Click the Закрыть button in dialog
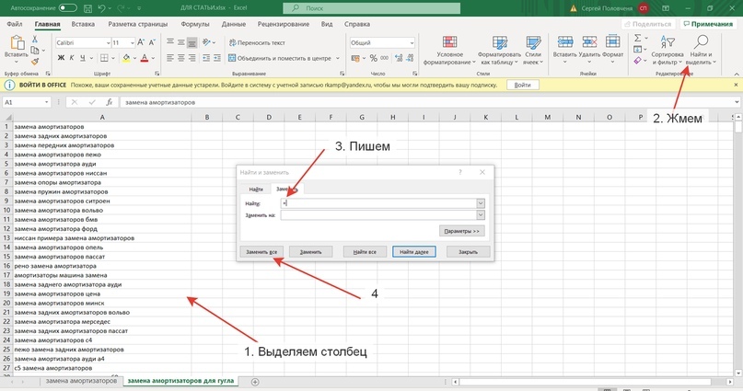 (x=468, y=252)
